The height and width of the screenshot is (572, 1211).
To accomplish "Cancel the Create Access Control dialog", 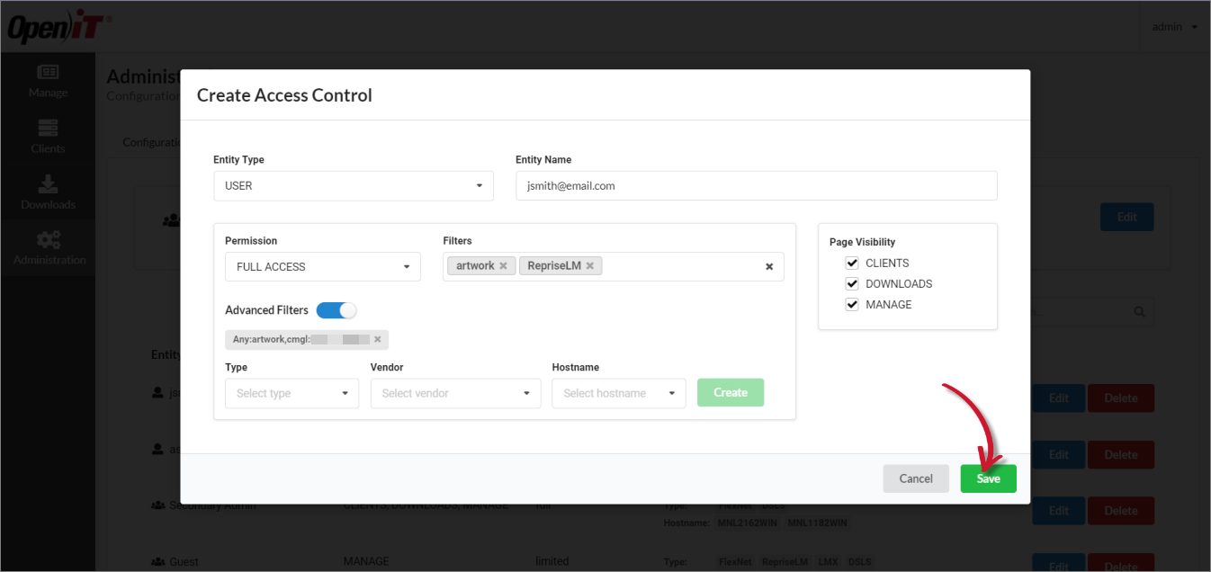I will [x=916, y=478].
